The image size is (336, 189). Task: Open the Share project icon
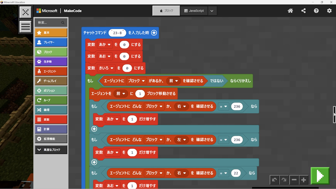303,11
